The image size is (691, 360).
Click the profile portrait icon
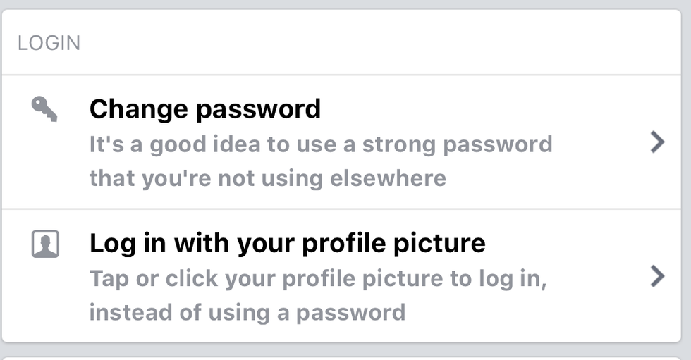(x=45, y=244)
